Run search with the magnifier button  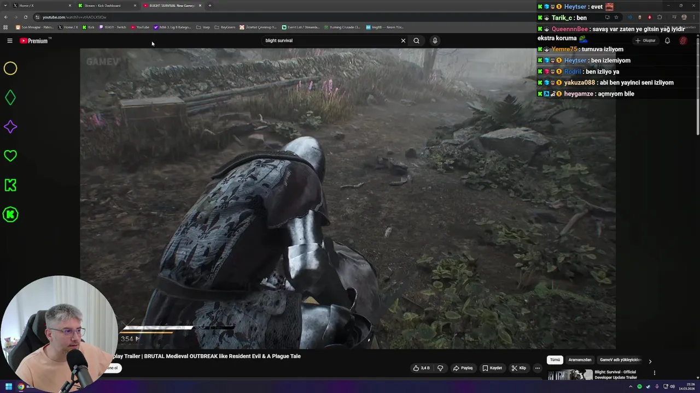click(x=416, y=40)
